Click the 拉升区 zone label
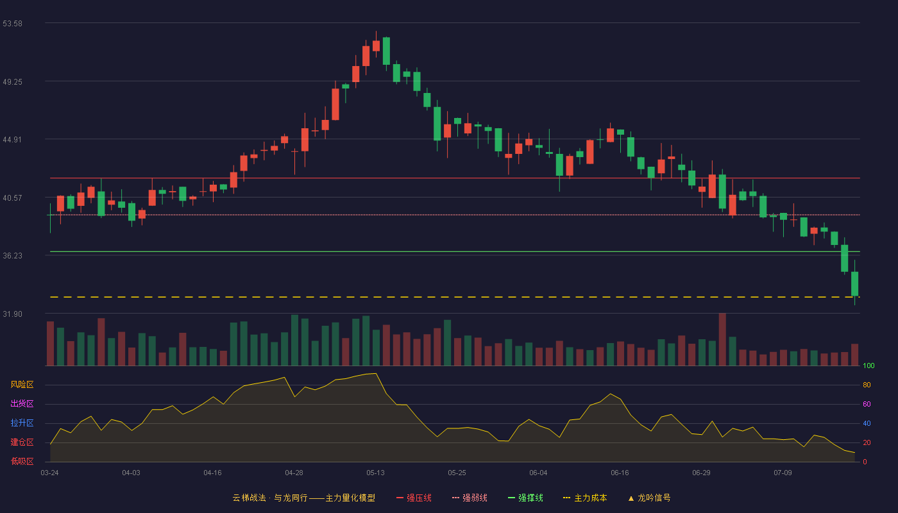Image resolution: width=898 pixels, height=513 pixels. [22, 423]
